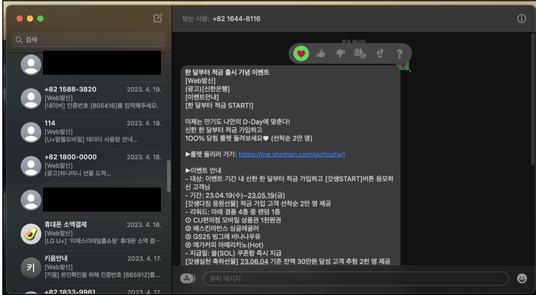Open the App Store apps button
This screenshot has width=536, height=295.
(186, 279)
